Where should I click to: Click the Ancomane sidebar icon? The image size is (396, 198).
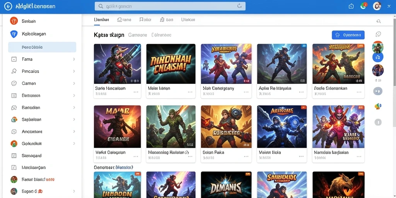coord(14,131)
